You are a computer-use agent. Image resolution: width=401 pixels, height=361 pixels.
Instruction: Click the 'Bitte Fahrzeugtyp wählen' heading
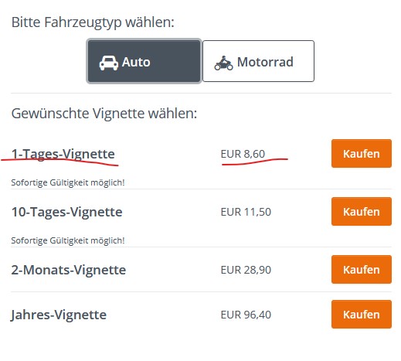93,22
